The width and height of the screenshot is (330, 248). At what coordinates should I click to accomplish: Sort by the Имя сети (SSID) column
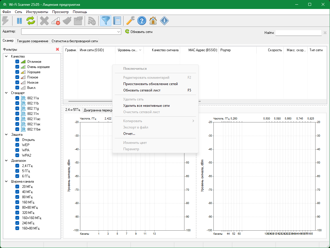pos(97,50)
